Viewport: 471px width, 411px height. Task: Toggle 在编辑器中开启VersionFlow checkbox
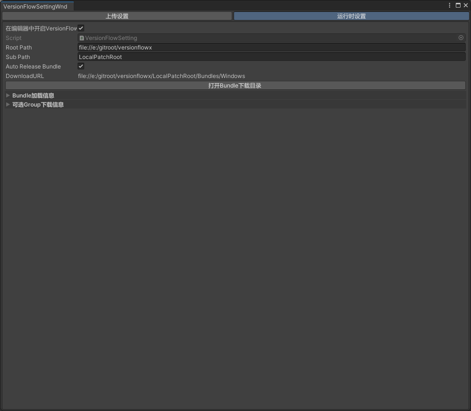pos(81,29)
